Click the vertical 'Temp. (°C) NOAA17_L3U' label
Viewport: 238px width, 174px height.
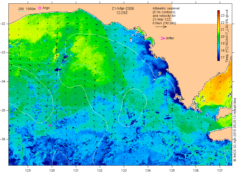tap(227, 36)
